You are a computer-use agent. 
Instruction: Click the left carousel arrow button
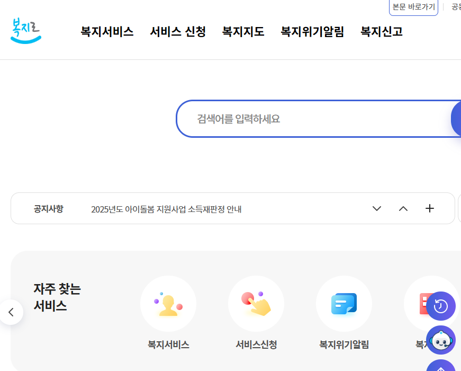pyautogui.click(x=11, y=312)
